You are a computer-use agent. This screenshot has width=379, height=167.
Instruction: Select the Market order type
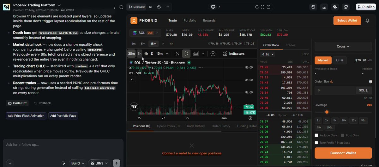point(323,60)
